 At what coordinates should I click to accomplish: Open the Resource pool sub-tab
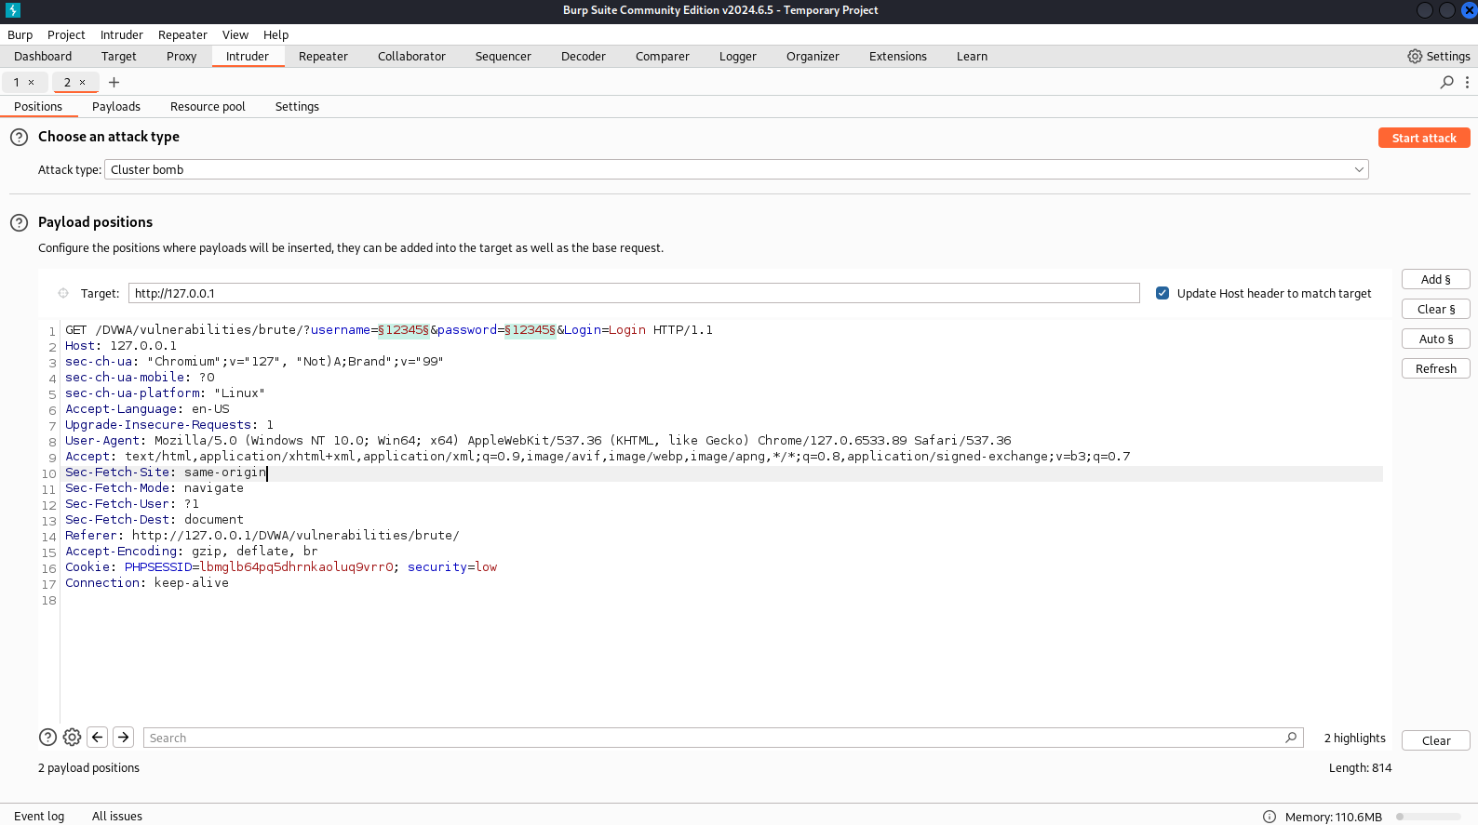tap(208, 107)
